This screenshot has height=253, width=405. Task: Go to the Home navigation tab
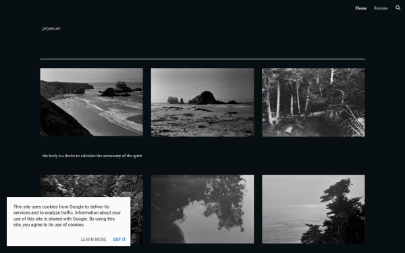tap(361, 8)
